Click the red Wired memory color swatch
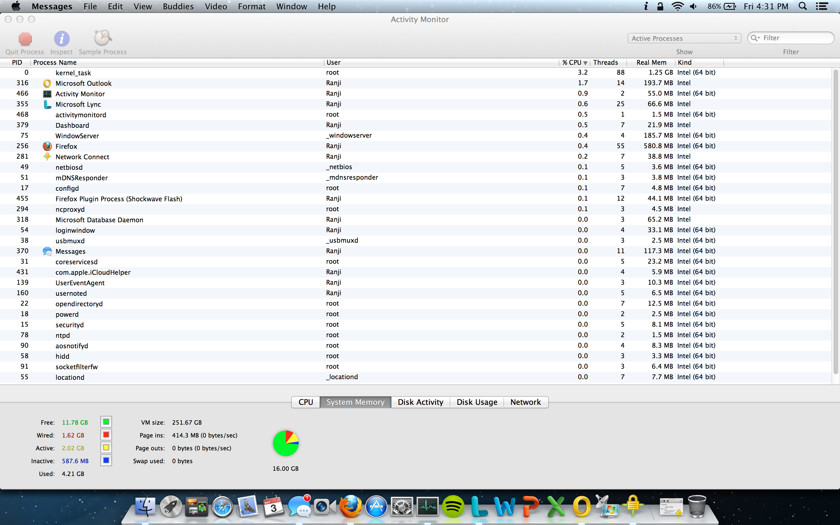Screen dimensions: 840x525 pos(106,435)
